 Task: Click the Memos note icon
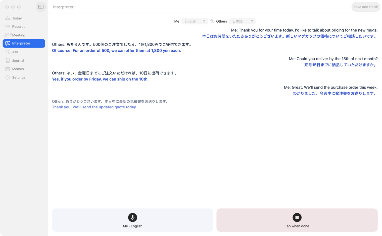coord(8,69)
